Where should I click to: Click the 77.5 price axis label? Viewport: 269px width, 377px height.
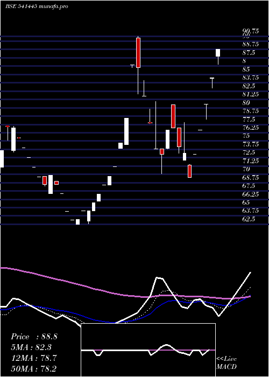249,120
